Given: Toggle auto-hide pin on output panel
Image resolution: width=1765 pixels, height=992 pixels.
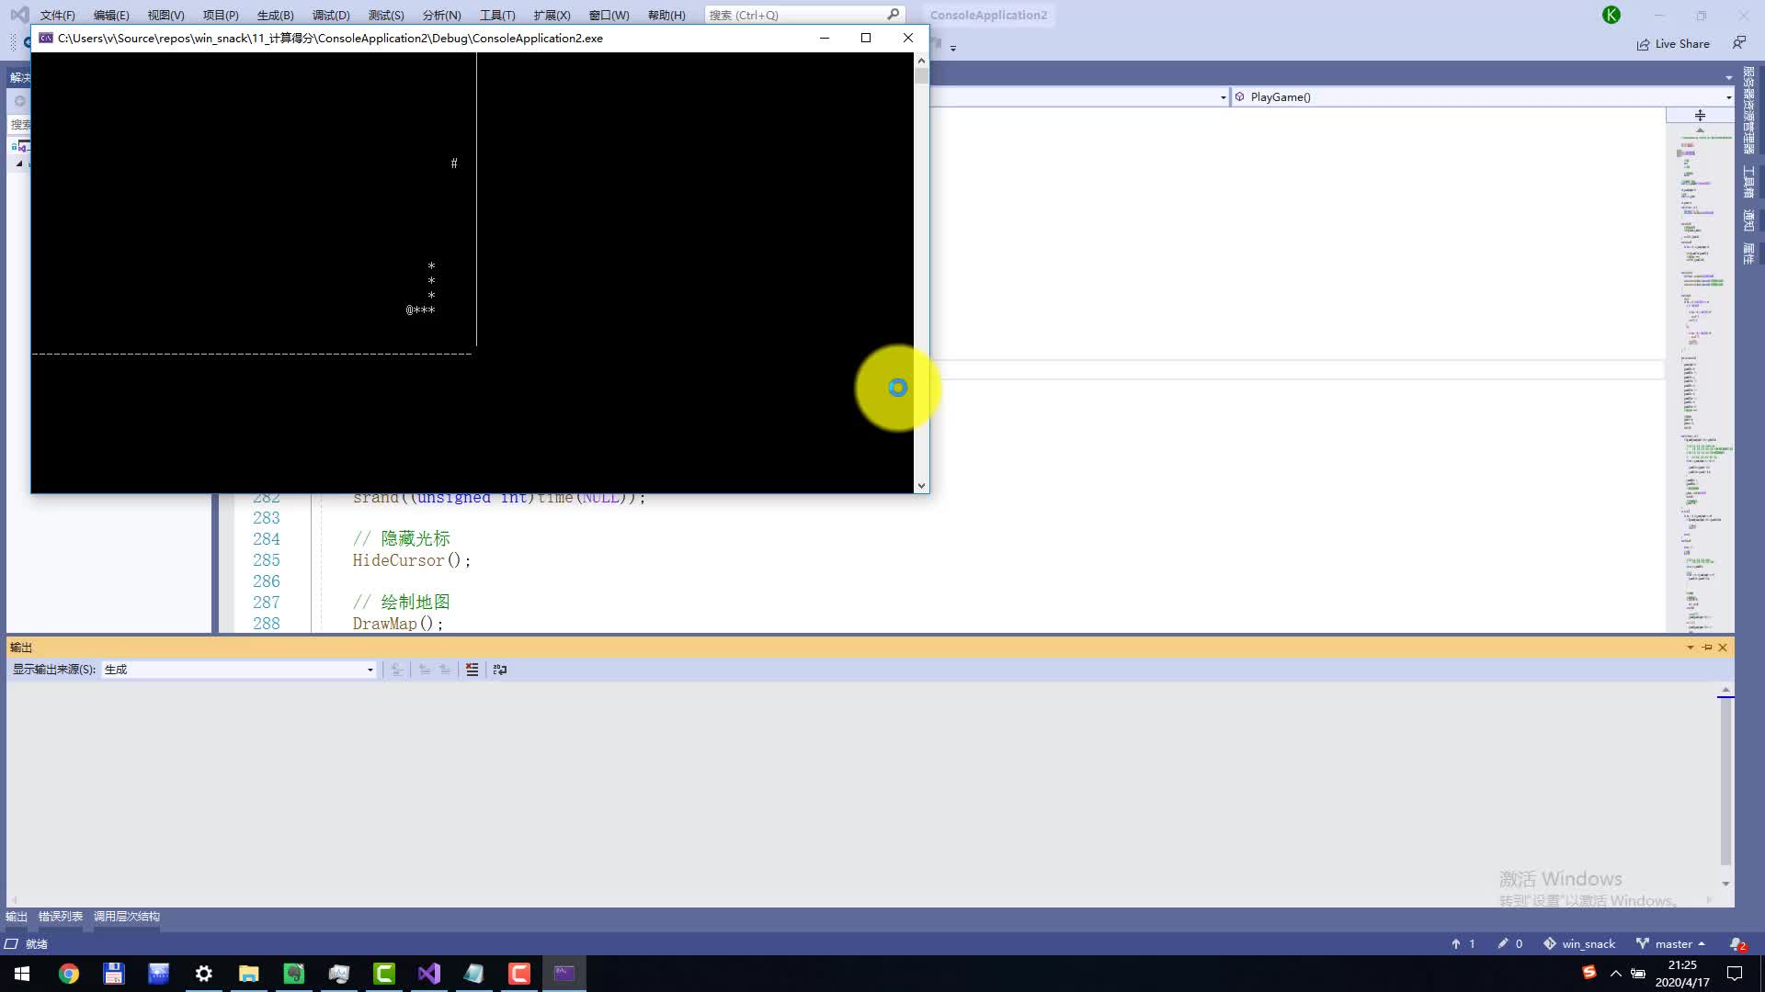Looking at the screenshot, I should 1707,648.
